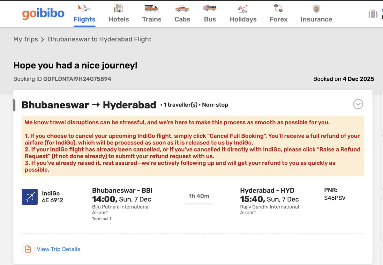
Task: Click Hope you had a nice journey heading
Action: (75, 65)
